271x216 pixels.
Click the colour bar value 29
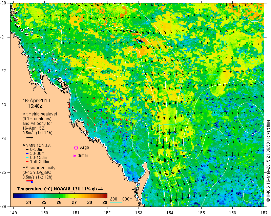[x=105, y=202]
